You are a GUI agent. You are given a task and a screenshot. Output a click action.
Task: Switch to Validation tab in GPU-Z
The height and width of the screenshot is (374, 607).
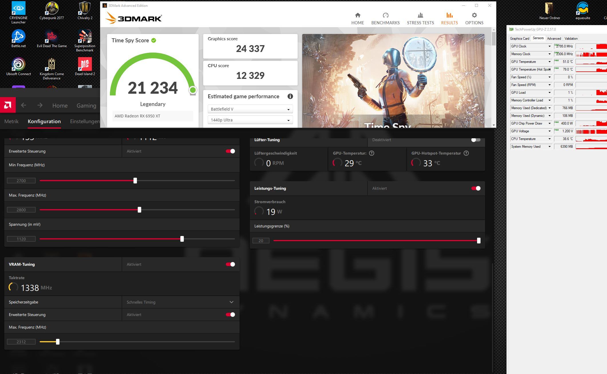click(x=571, y=39)
